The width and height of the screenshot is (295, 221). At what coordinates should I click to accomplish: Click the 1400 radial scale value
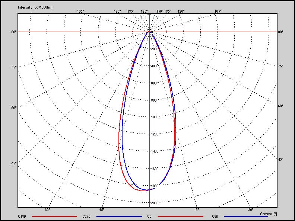(154, 151)
